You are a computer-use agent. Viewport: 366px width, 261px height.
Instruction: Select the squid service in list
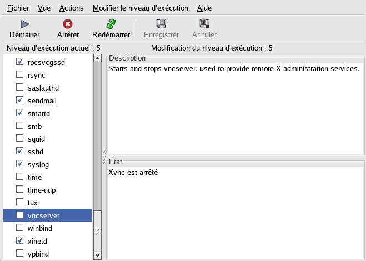[x=36, y=139]
